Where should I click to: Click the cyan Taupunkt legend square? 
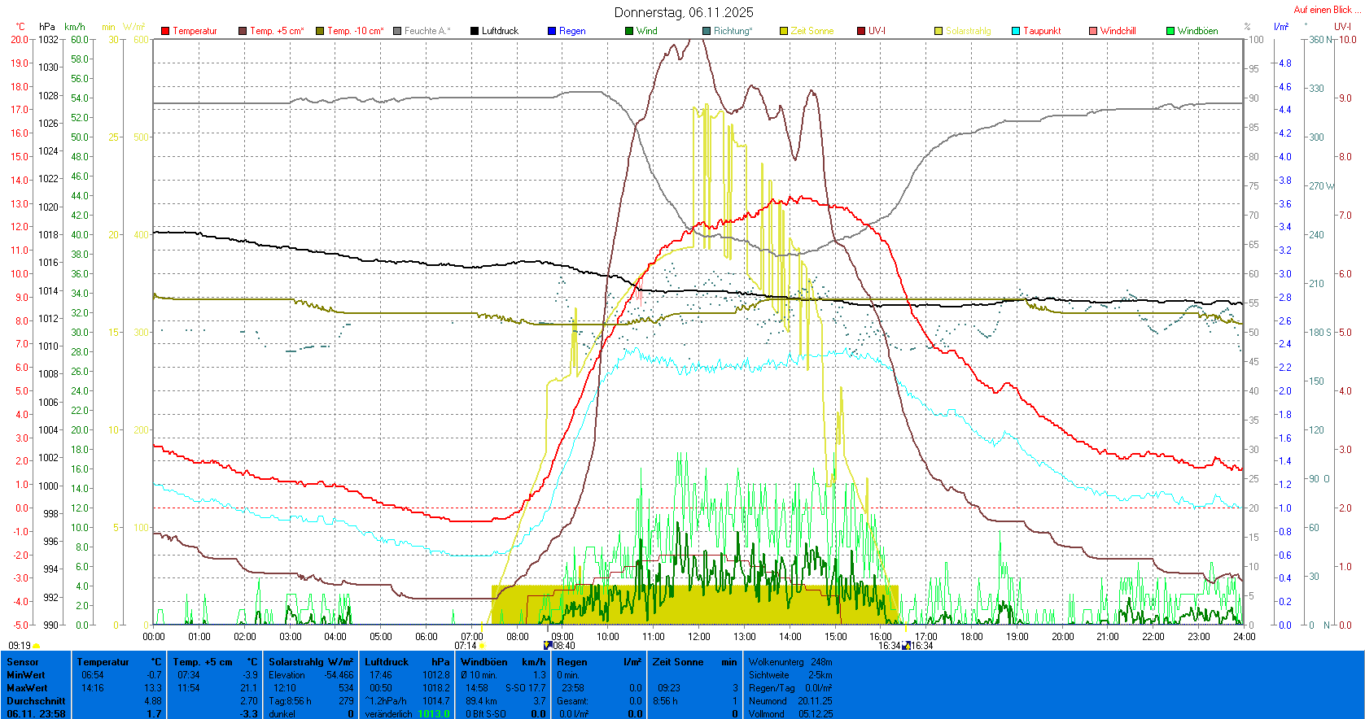point(1016,31)
